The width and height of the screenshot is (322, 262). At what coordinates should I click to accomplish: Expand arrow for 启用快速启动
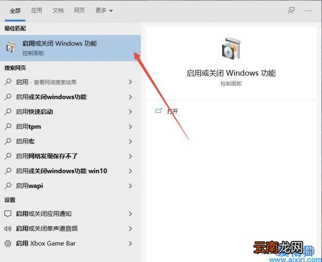click(x=130, y=112)
